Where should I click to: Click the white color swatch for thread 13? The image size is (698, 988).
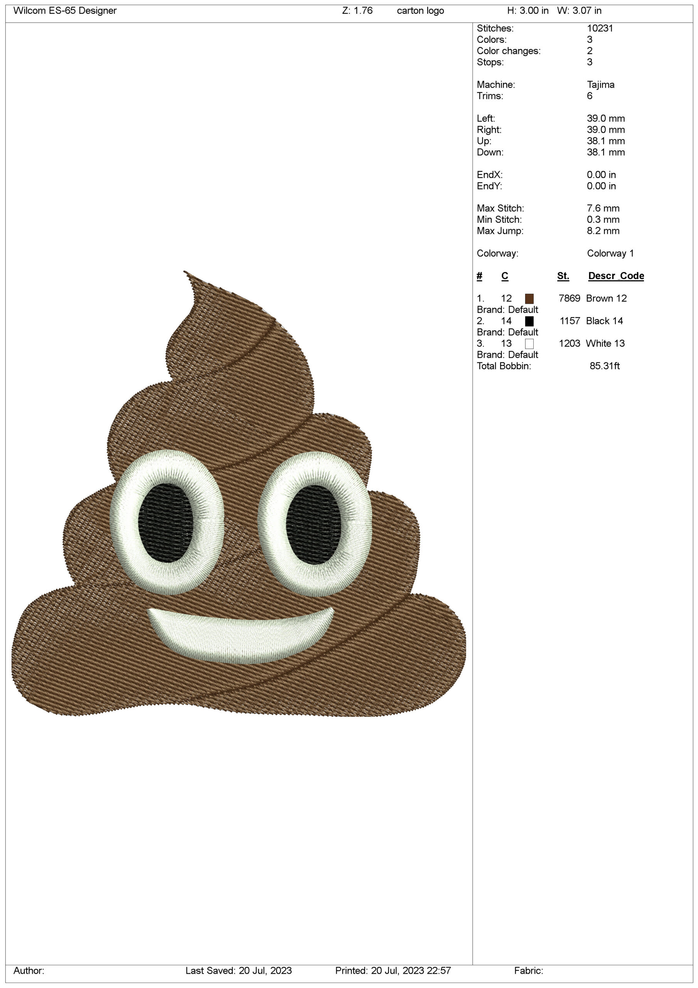(x=529, y=343)
